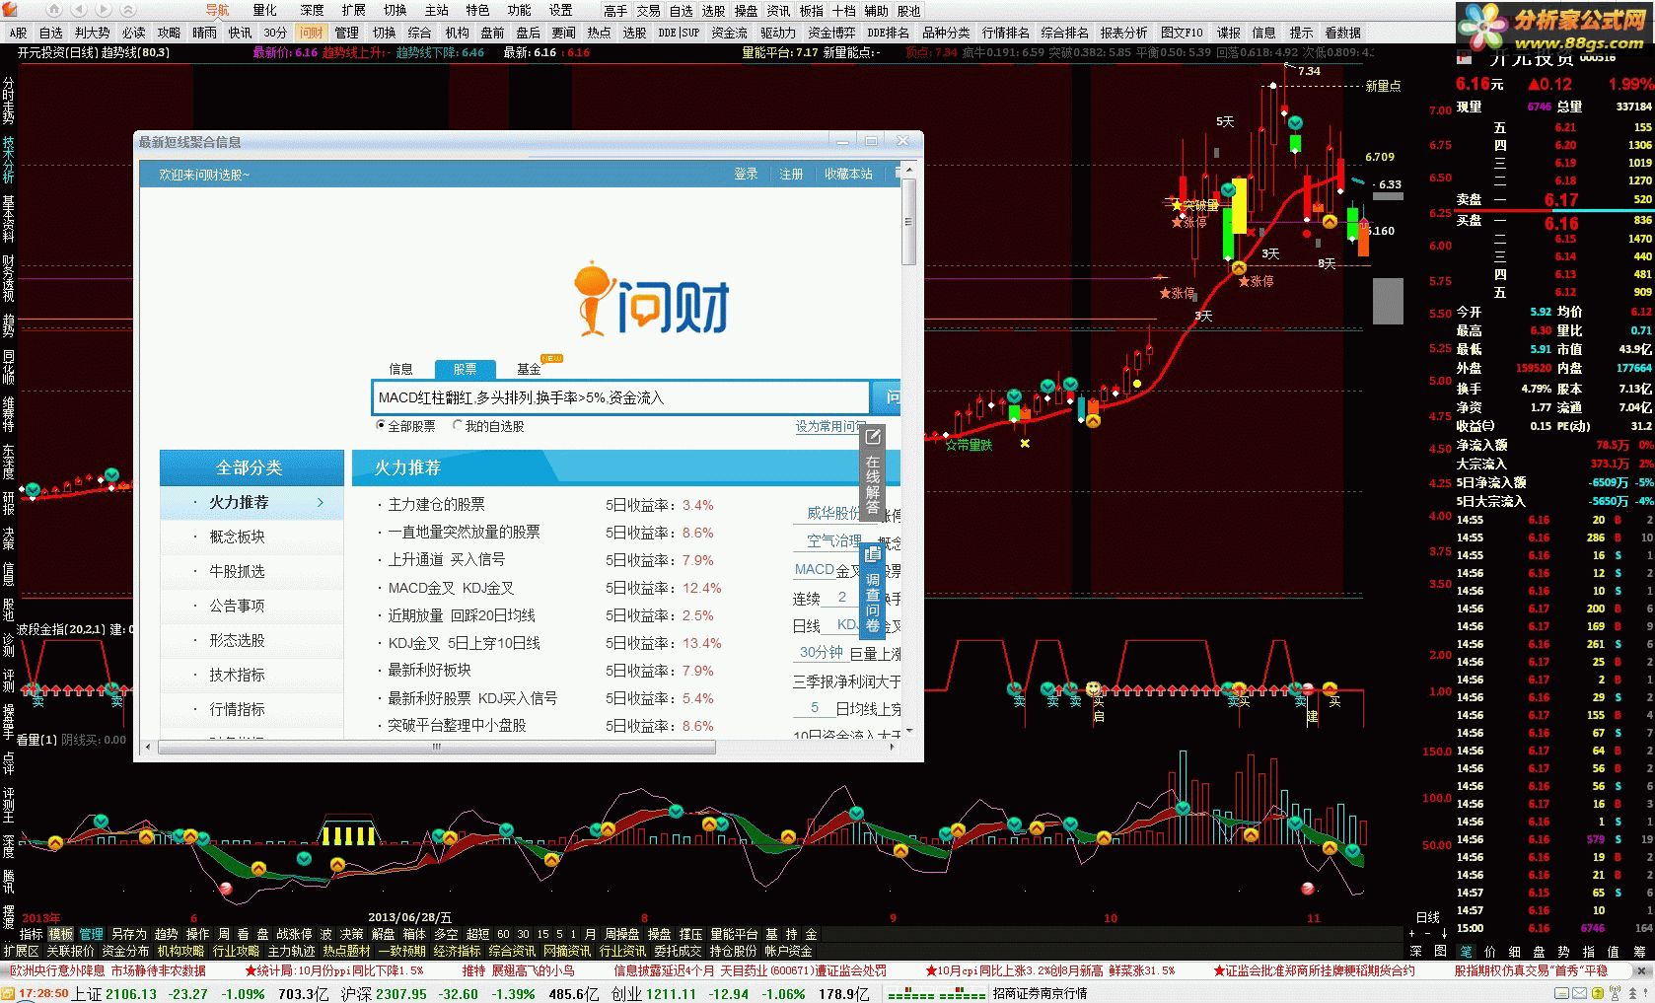
Task: Click the 设为常用问句 link
Action: coord(831,426)
